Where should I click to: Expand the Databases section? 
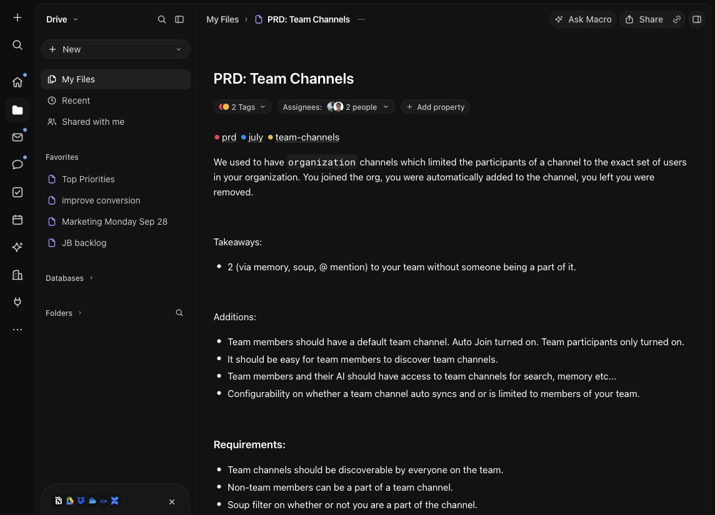click(69, 278)
